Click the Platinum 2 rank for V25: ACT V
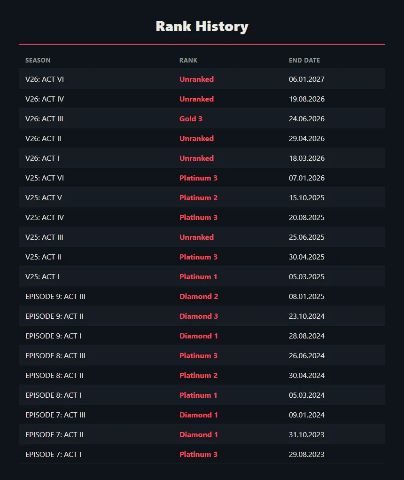Image resolution: width=404 pixels, height=480 pixels. (199, 198)
